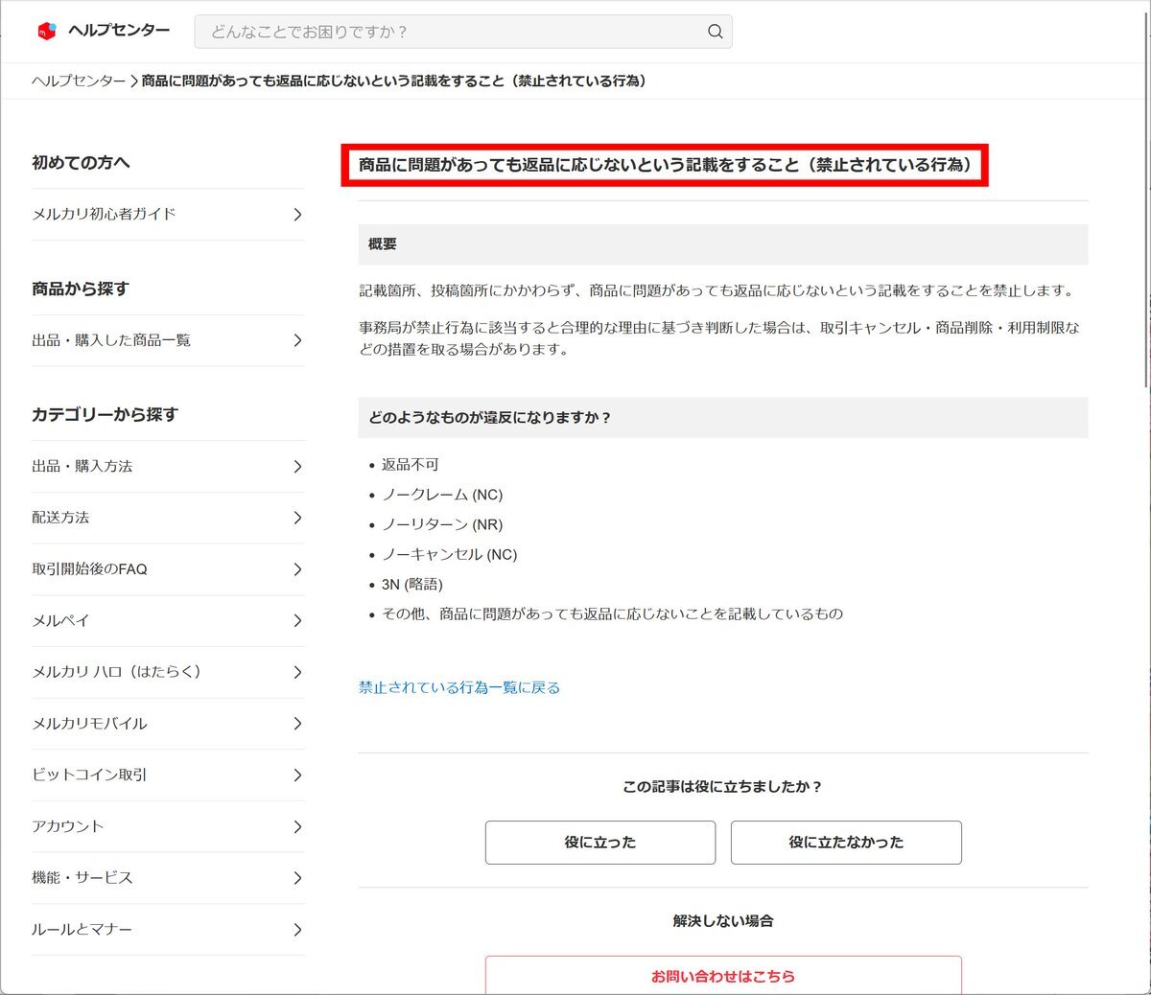Click chevron next to 出品・購入方法
This screenshot has height=995, width=1151.
click(297, 467)
